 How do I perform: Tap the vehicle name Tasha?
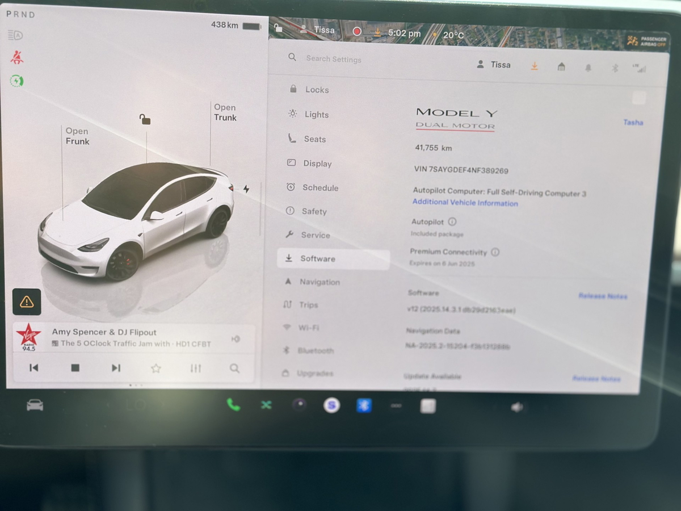click(633, 122)
